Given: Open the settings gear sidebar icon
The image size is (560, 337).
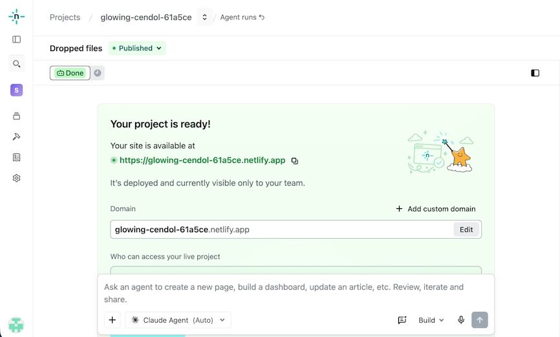Looking at the screenshot, I should 16,178.
